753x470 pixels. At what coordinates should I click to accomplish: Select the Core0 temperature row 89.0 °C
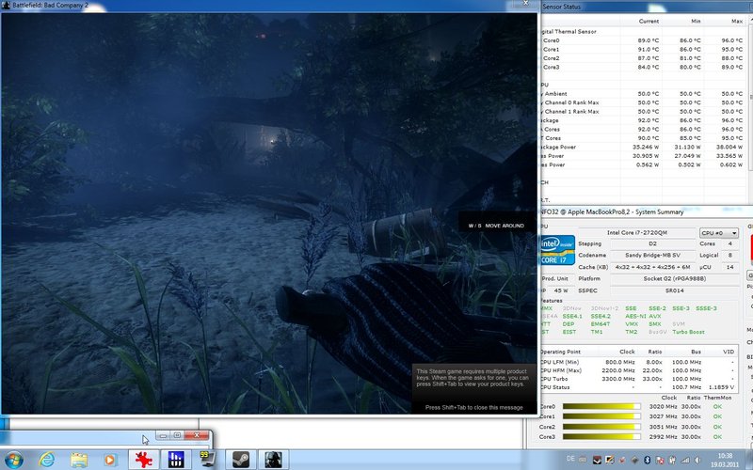644,40
